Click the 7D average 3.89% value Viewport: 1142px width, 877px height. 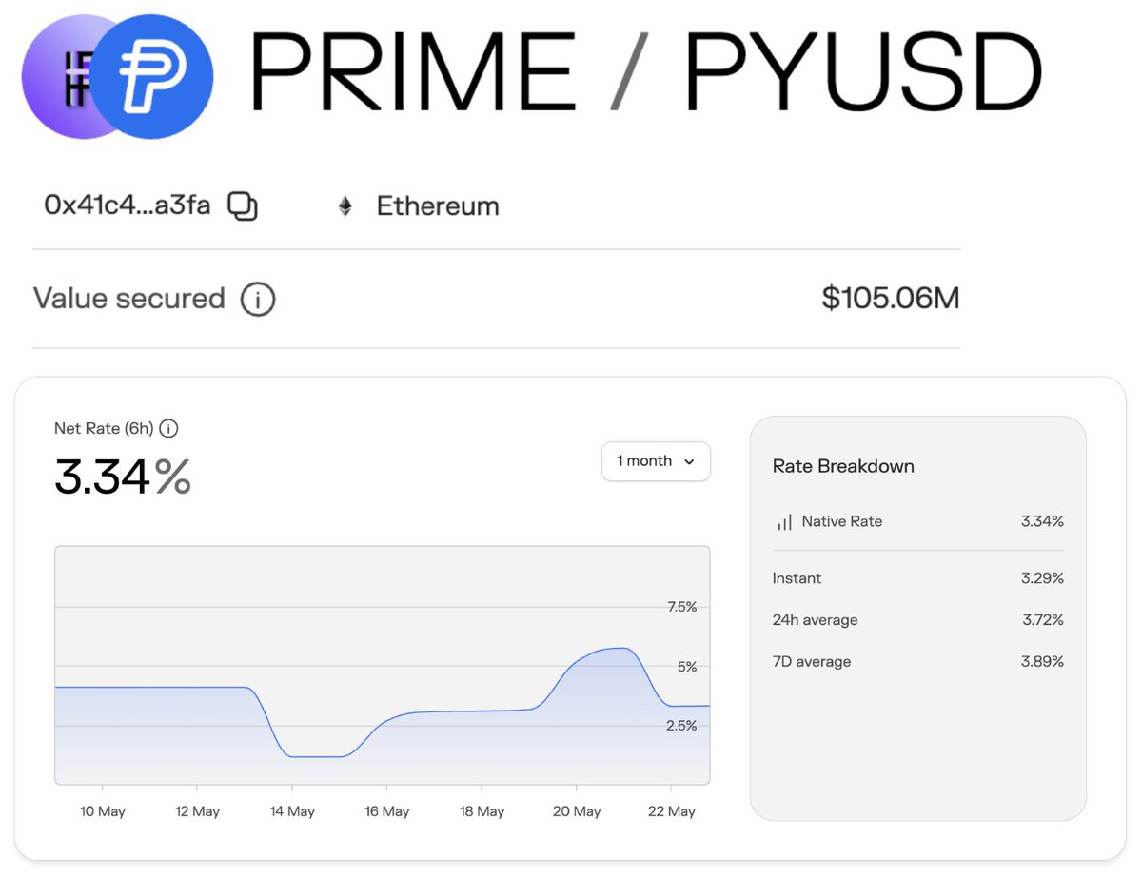(x=1042, y=662)
